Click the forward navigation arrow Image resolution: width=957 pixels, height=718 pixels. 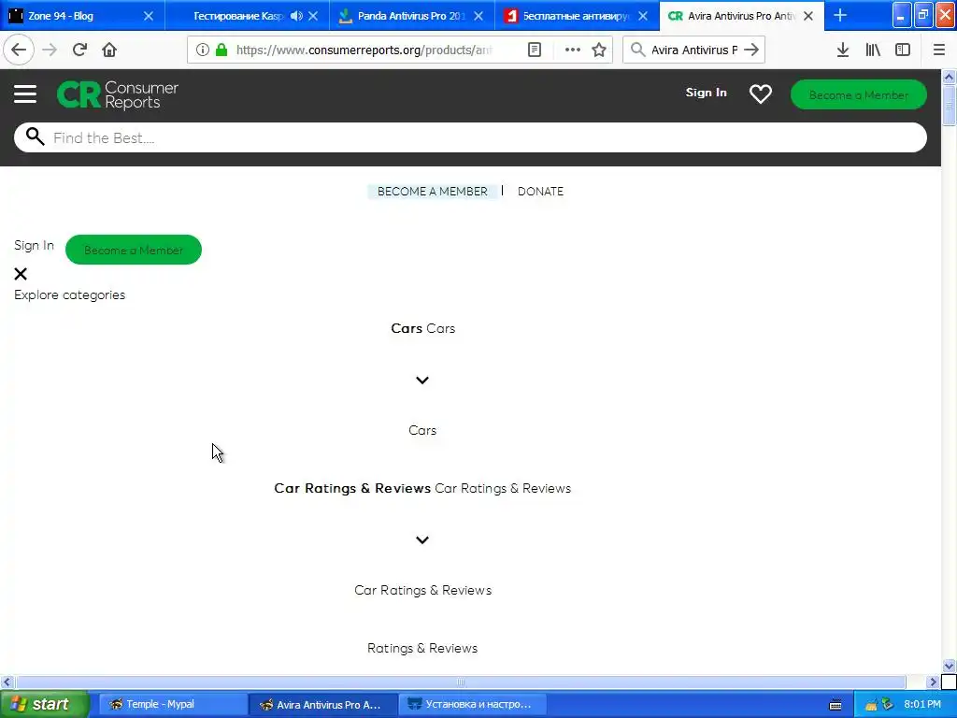click(50, 50)
